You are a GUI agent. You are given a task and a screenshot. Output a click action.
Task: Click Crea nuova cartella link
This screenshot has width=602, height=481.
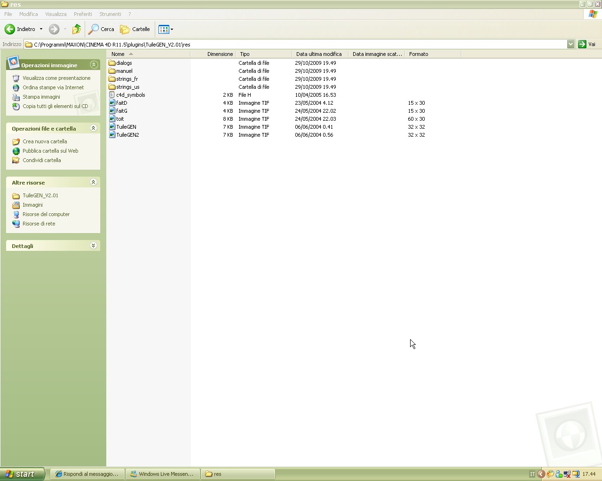45,141
